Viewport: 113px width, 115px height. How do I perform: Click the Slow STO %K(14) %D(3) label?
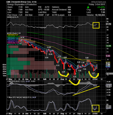click(21, 97)
